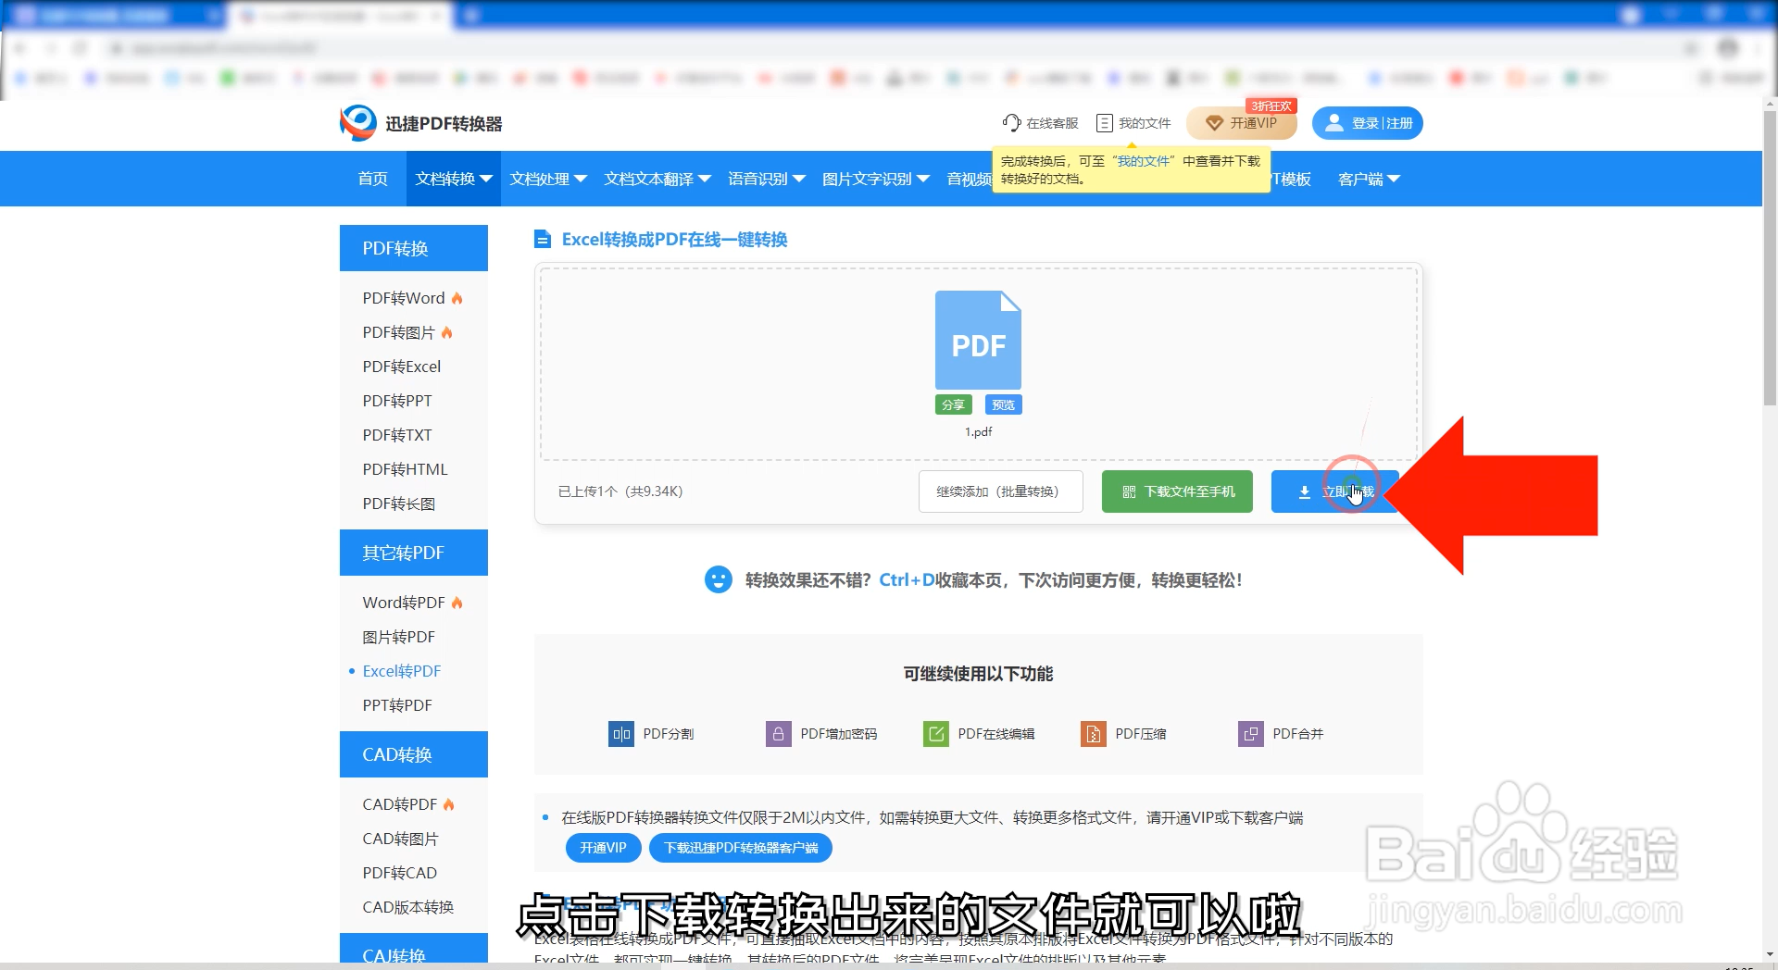The height and width of the screenshot is (970, 1778).
Task: Click the 在线客服 headset icon
Action: click(1010, 122)
